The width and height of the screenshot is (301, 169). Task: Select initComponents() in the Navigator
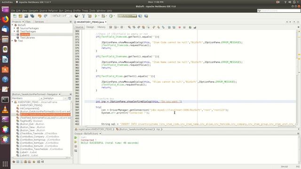pos(30,108)
